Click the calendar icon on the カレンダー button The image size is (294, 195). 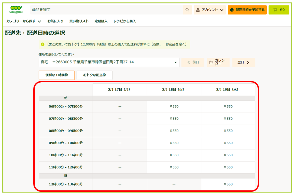tap(211, 62)
